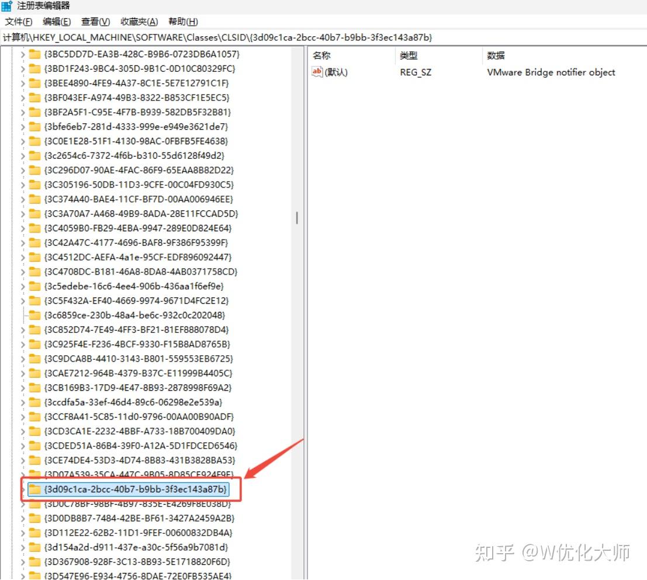Expand the {3CE74DE4-53D3-4D74-8B83-431B3828BA53} key

coord(23,460)
